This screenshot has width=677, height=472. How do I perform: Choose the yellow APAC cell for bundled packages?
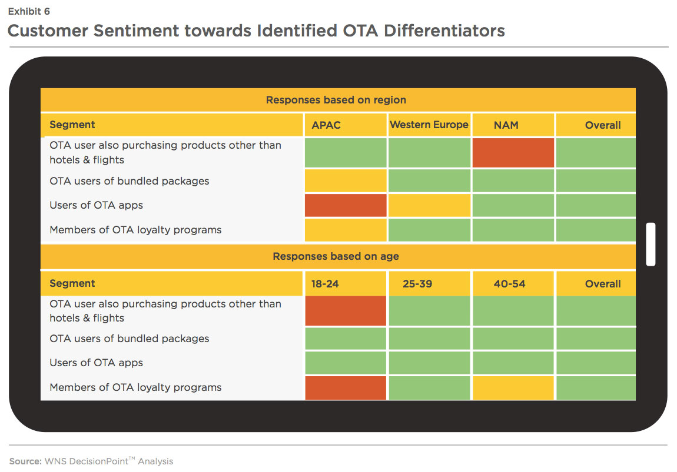pyautogui.click(x=346, y=180)
